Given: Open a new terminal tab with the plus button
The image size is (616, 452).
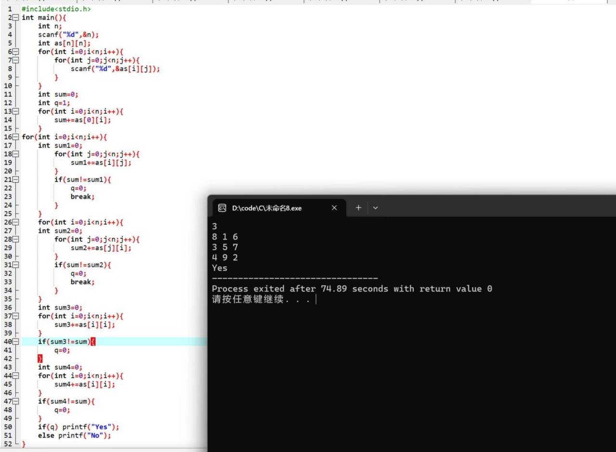Looking at the screenshot, I should 358,207.
